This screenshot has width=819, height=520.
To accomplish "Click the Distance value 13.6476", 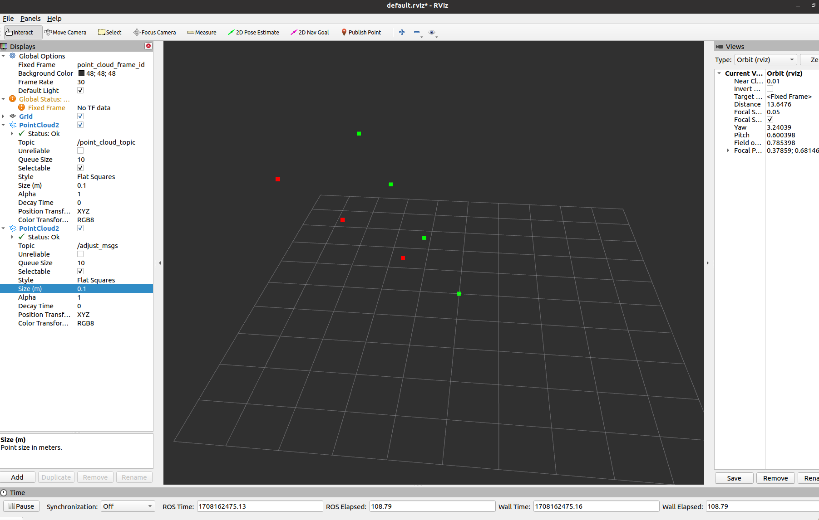I will click(x=779, y=104).
